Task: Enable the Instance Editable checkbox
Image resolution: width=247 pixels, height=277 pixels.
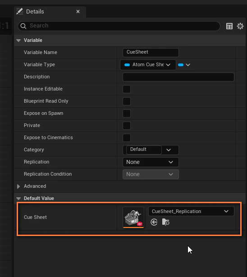Action: point(127,89)
